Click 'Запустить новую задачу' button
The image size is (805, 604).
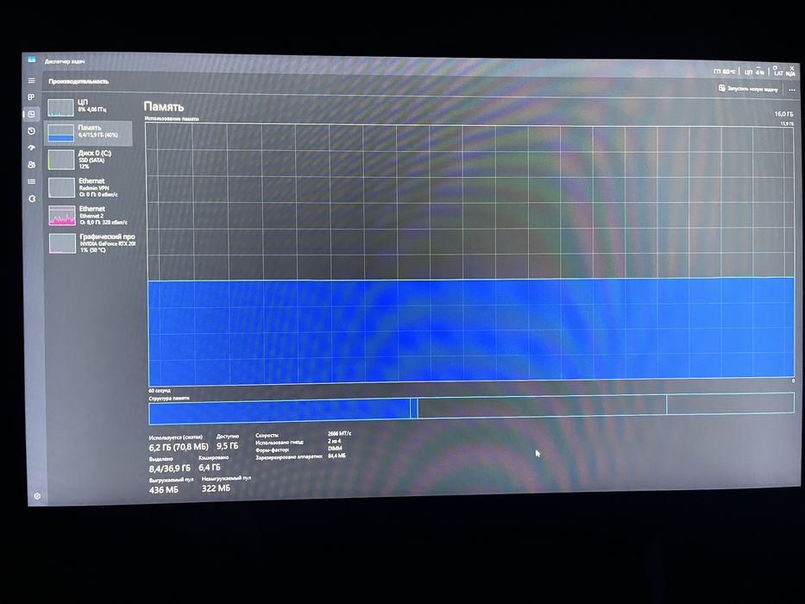[748, 89]
